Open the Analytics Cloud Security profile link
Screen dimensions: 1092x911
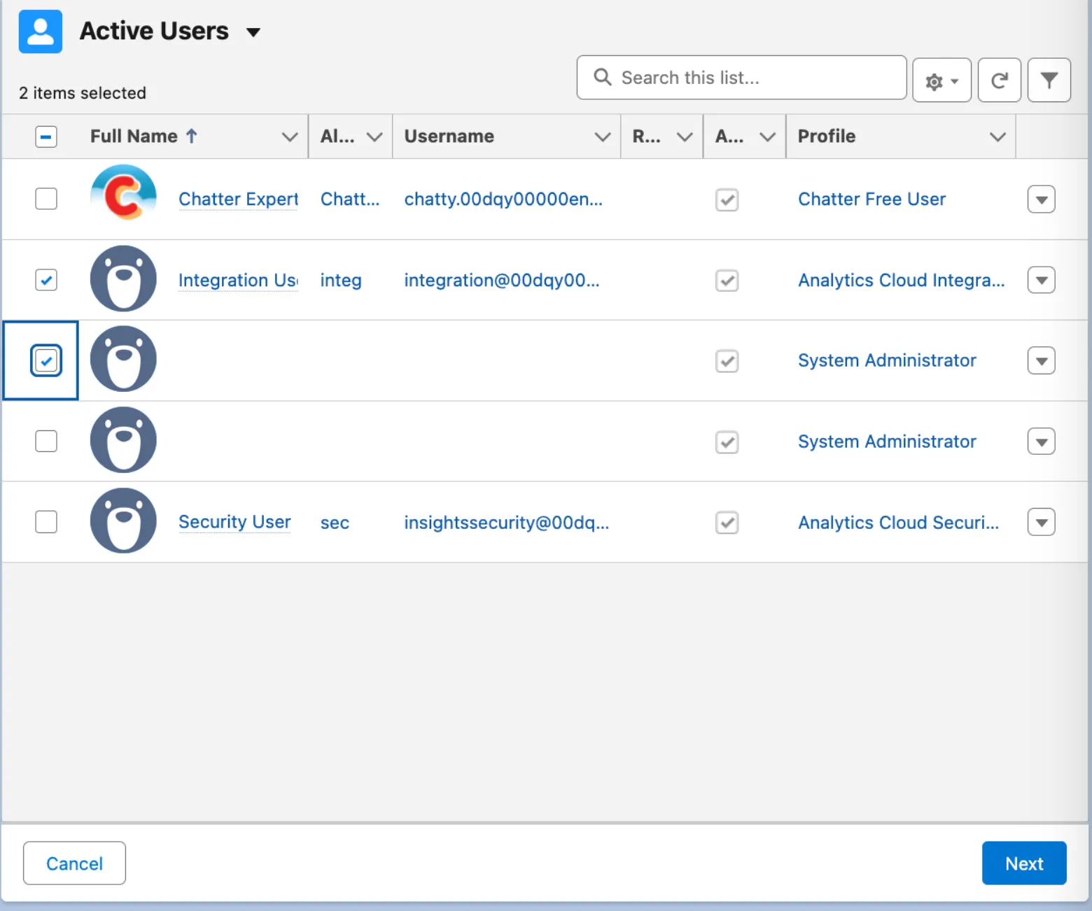point(898,523)
